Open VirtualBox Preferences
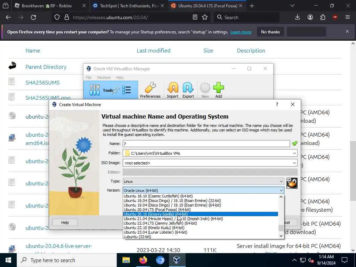 click(150, 90)
